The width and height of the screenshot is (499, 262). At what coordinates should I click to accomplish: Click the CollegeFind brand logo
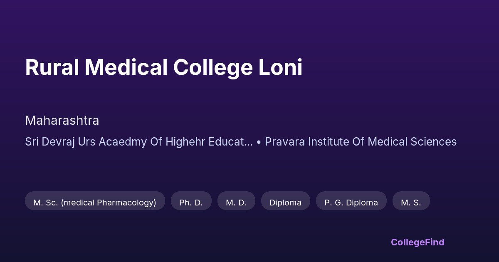click(417, 242)
